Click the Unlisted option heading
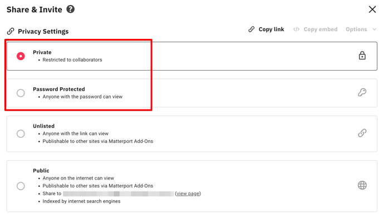 pos(44,126)
